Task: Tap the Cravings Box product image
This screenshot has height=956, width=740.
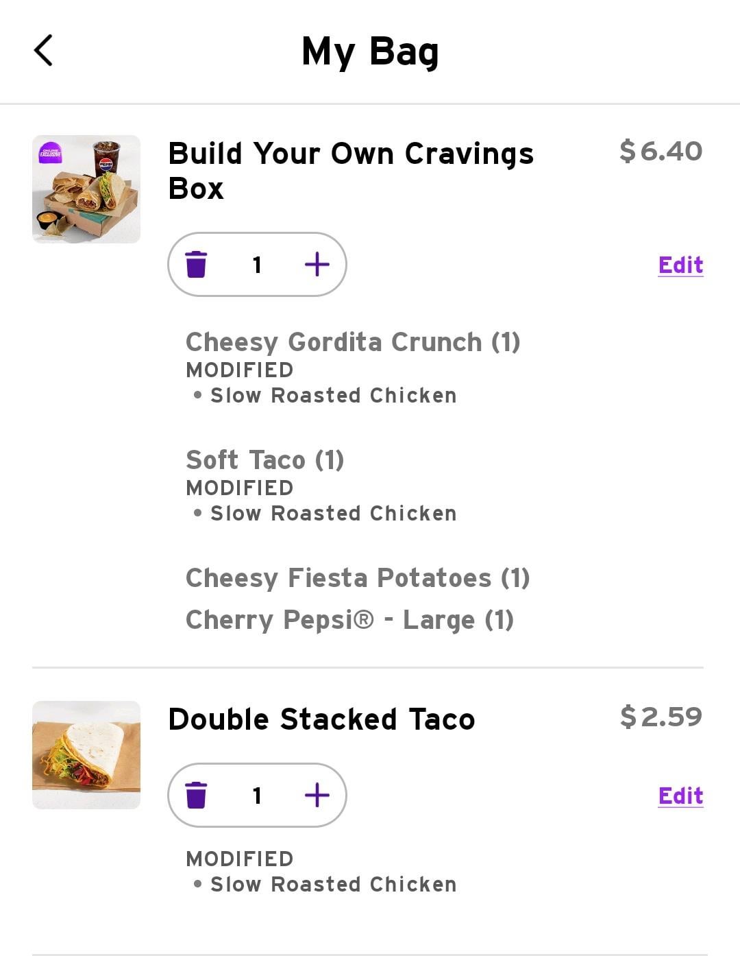Action: point(86,189)
